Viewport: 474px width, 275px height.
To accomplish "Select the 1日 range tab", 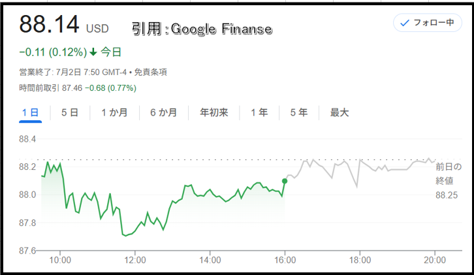I will coord(30,112).
